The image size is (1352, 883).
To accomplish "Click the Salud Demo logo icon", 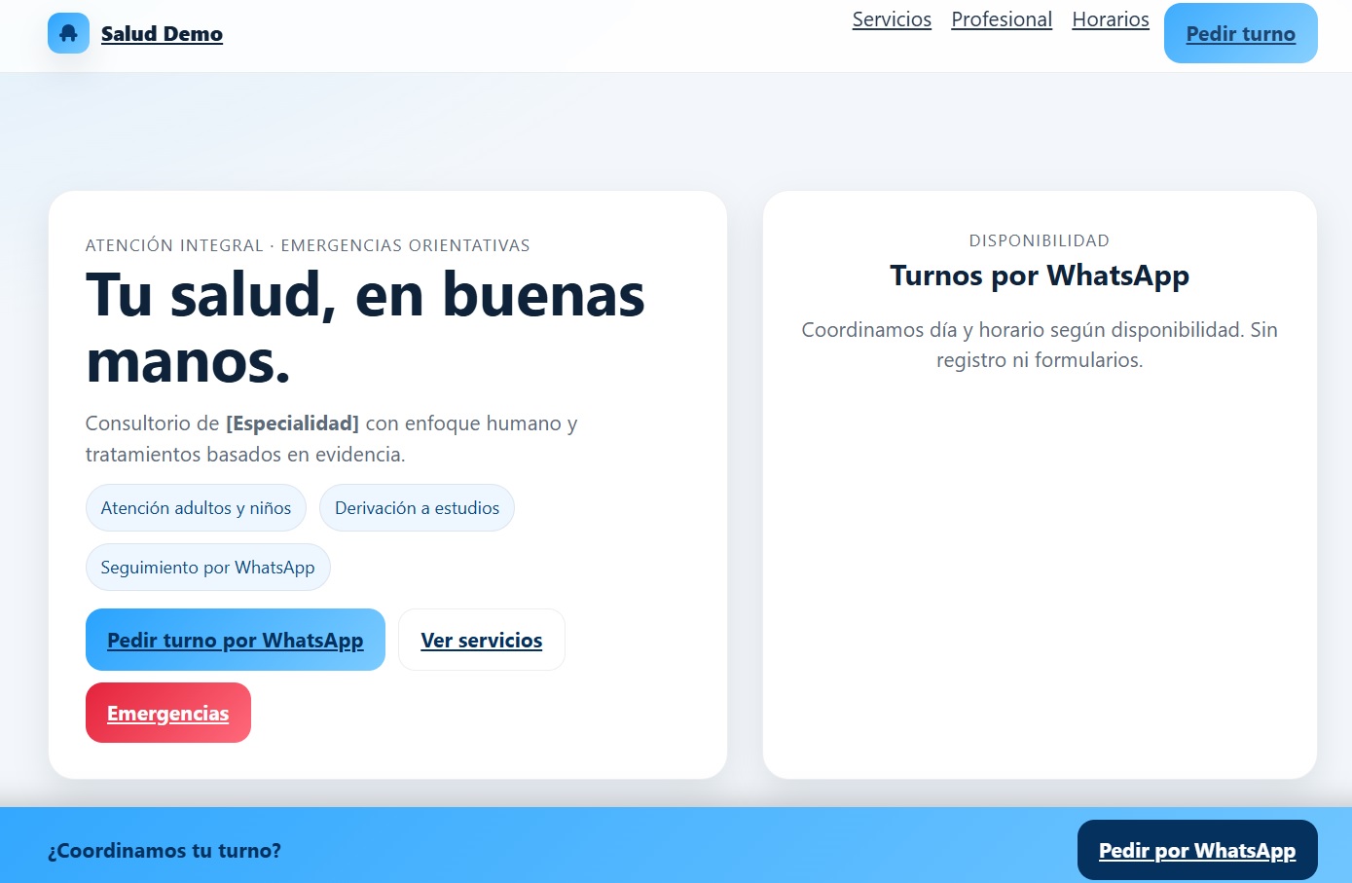I will 68,32.
